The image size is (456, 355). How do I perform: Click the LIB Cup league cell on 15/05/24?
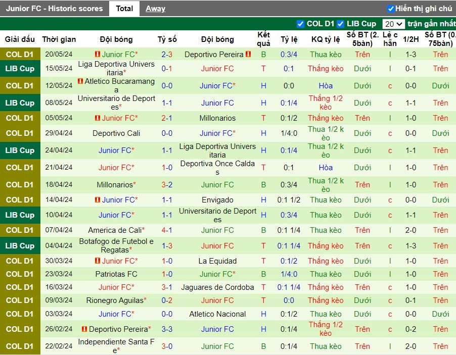click(20, 69)
